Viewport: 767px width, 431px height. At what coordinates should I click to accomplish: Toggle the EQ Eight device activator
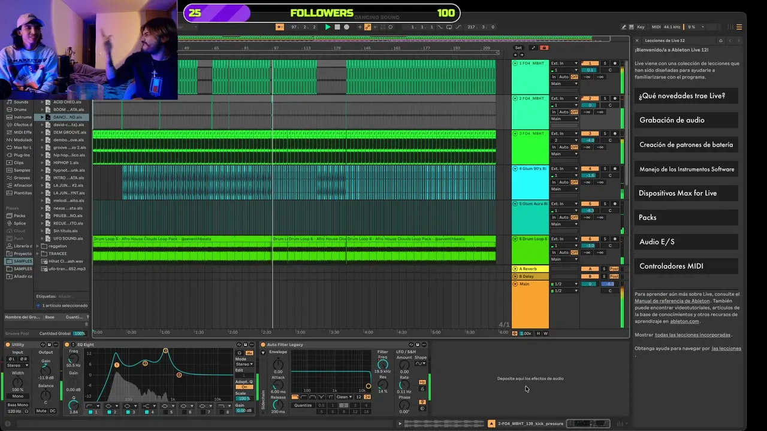click(67, 345)
